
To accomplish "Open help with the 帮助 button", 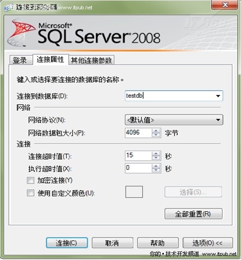I will click(x=158, y=243).
